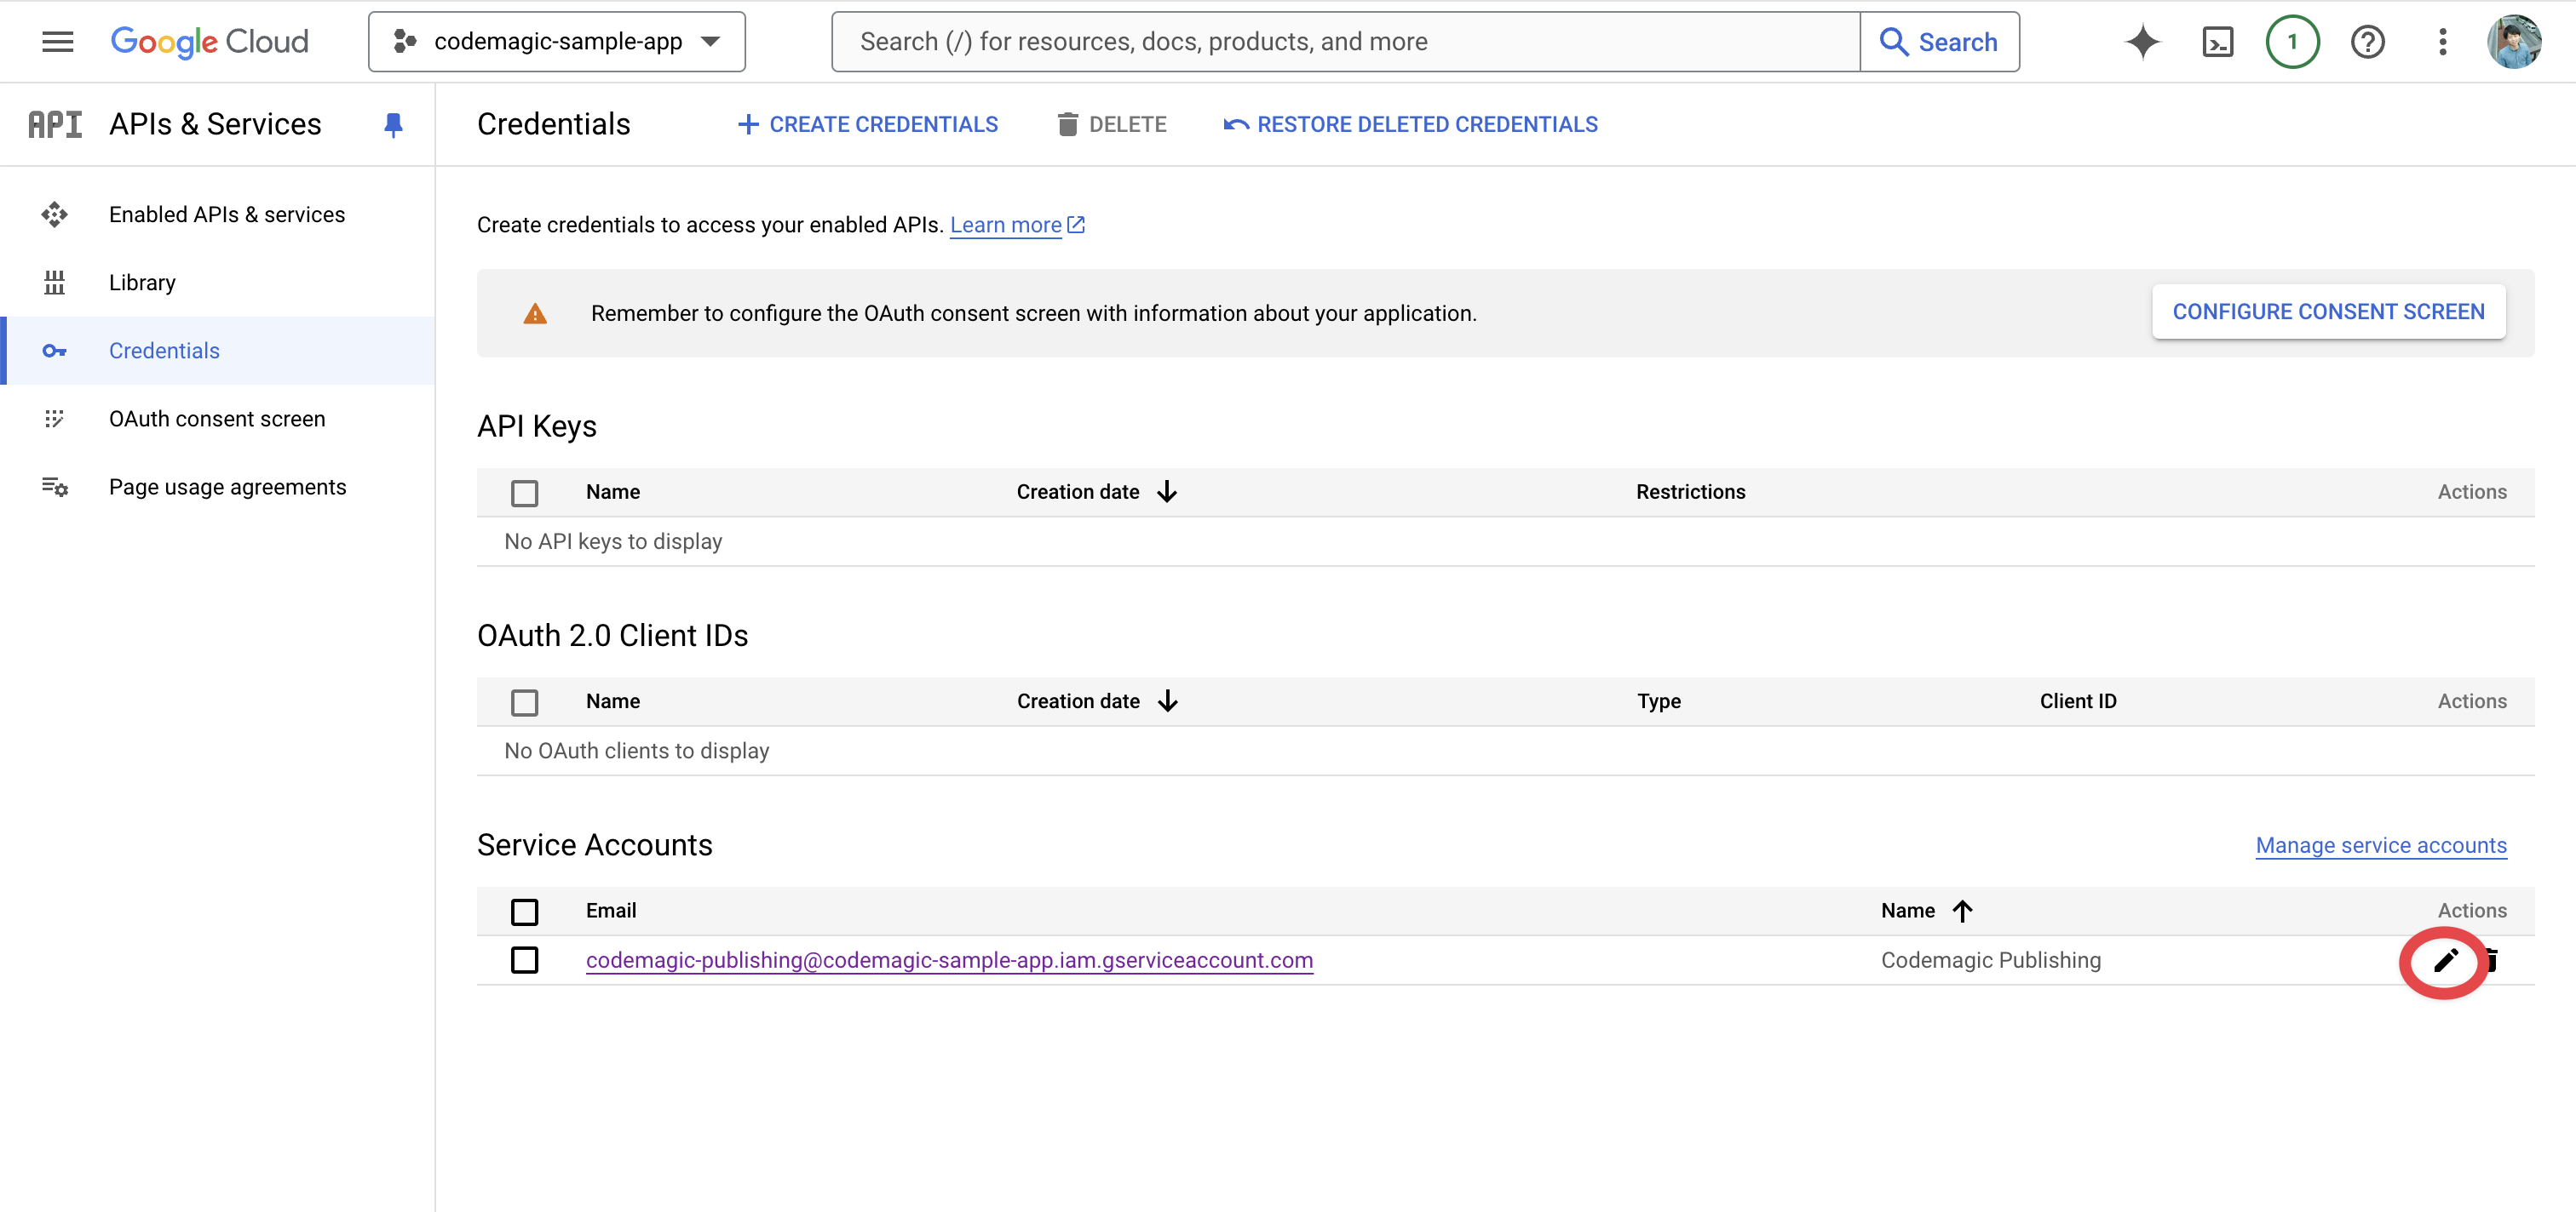Open the help question mark menu
Screen dimensions: 2576x1212
point(2367,42)
